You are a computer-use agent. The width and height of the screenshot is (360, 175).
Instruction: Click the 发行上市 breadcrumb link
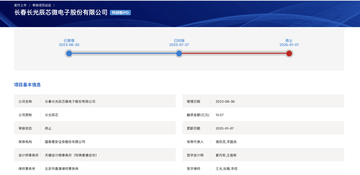[20, 5]
